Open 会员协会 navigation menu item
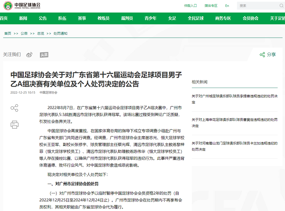Screen dimensions: 285x211 click(251, 18)
